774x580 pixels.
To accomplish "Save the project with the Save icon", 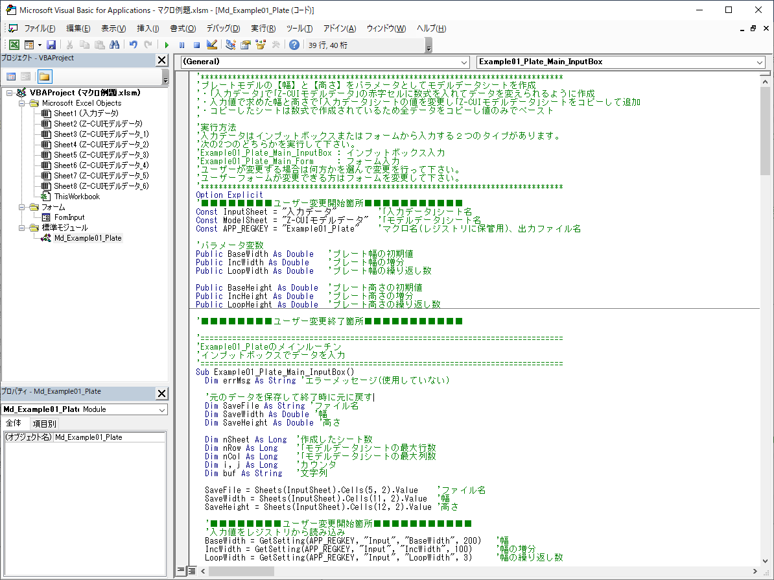I will pos(52,44).
